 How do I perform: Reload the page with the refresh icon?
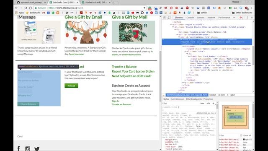coord(26,8)
